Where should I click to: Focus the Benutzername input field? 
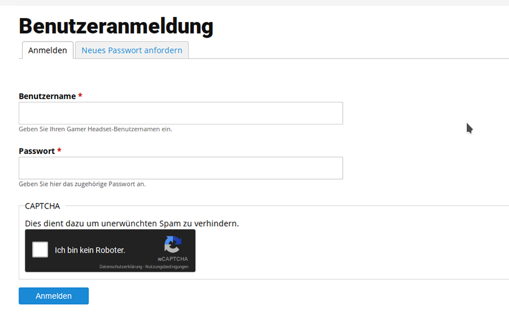pos(181,113)
